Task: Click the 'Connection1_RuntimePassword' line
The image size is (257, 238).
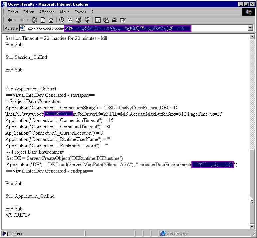Action: (57, 146)
